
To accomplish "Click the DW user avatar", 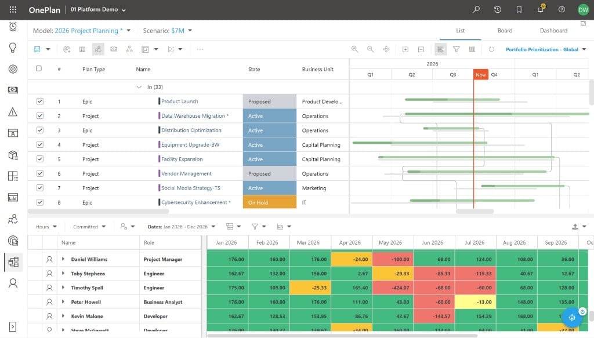I will [x=583, y=10].
